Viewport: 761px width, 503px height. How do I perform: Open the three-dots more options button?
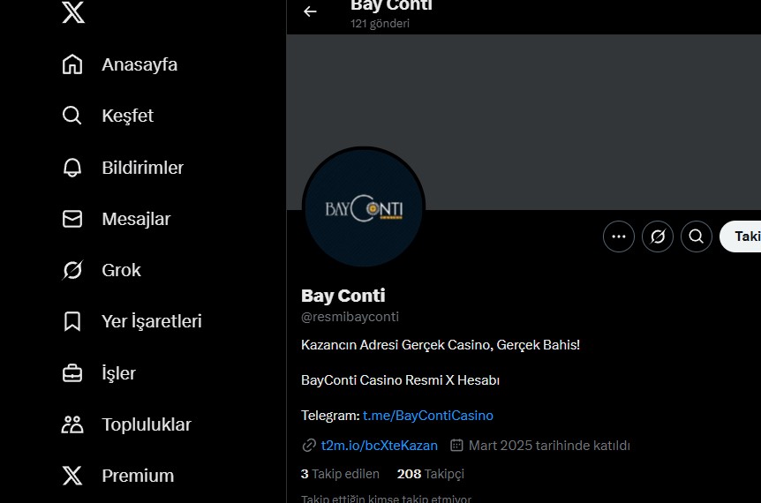pyautogui.click(x=619, y=236)
